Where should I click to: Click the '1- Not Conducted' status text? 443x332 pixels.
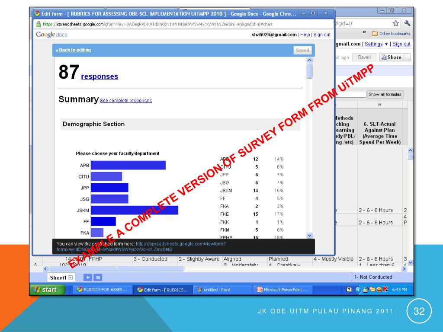pos(373,277)
